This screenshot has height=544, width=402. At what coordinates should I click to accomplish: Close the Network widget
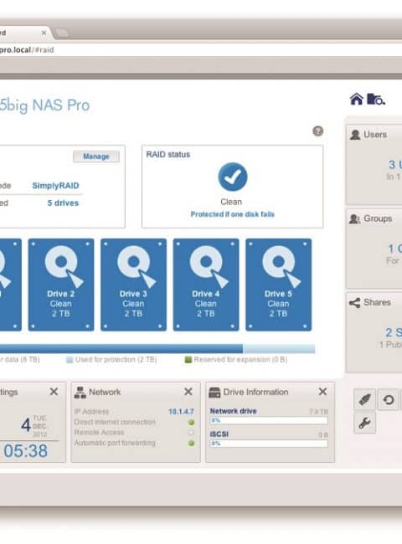click(188, 392)
